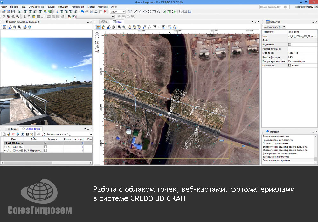Click the MIF export icon
This screenshot has height=222, width=318.
pos(66,11)
